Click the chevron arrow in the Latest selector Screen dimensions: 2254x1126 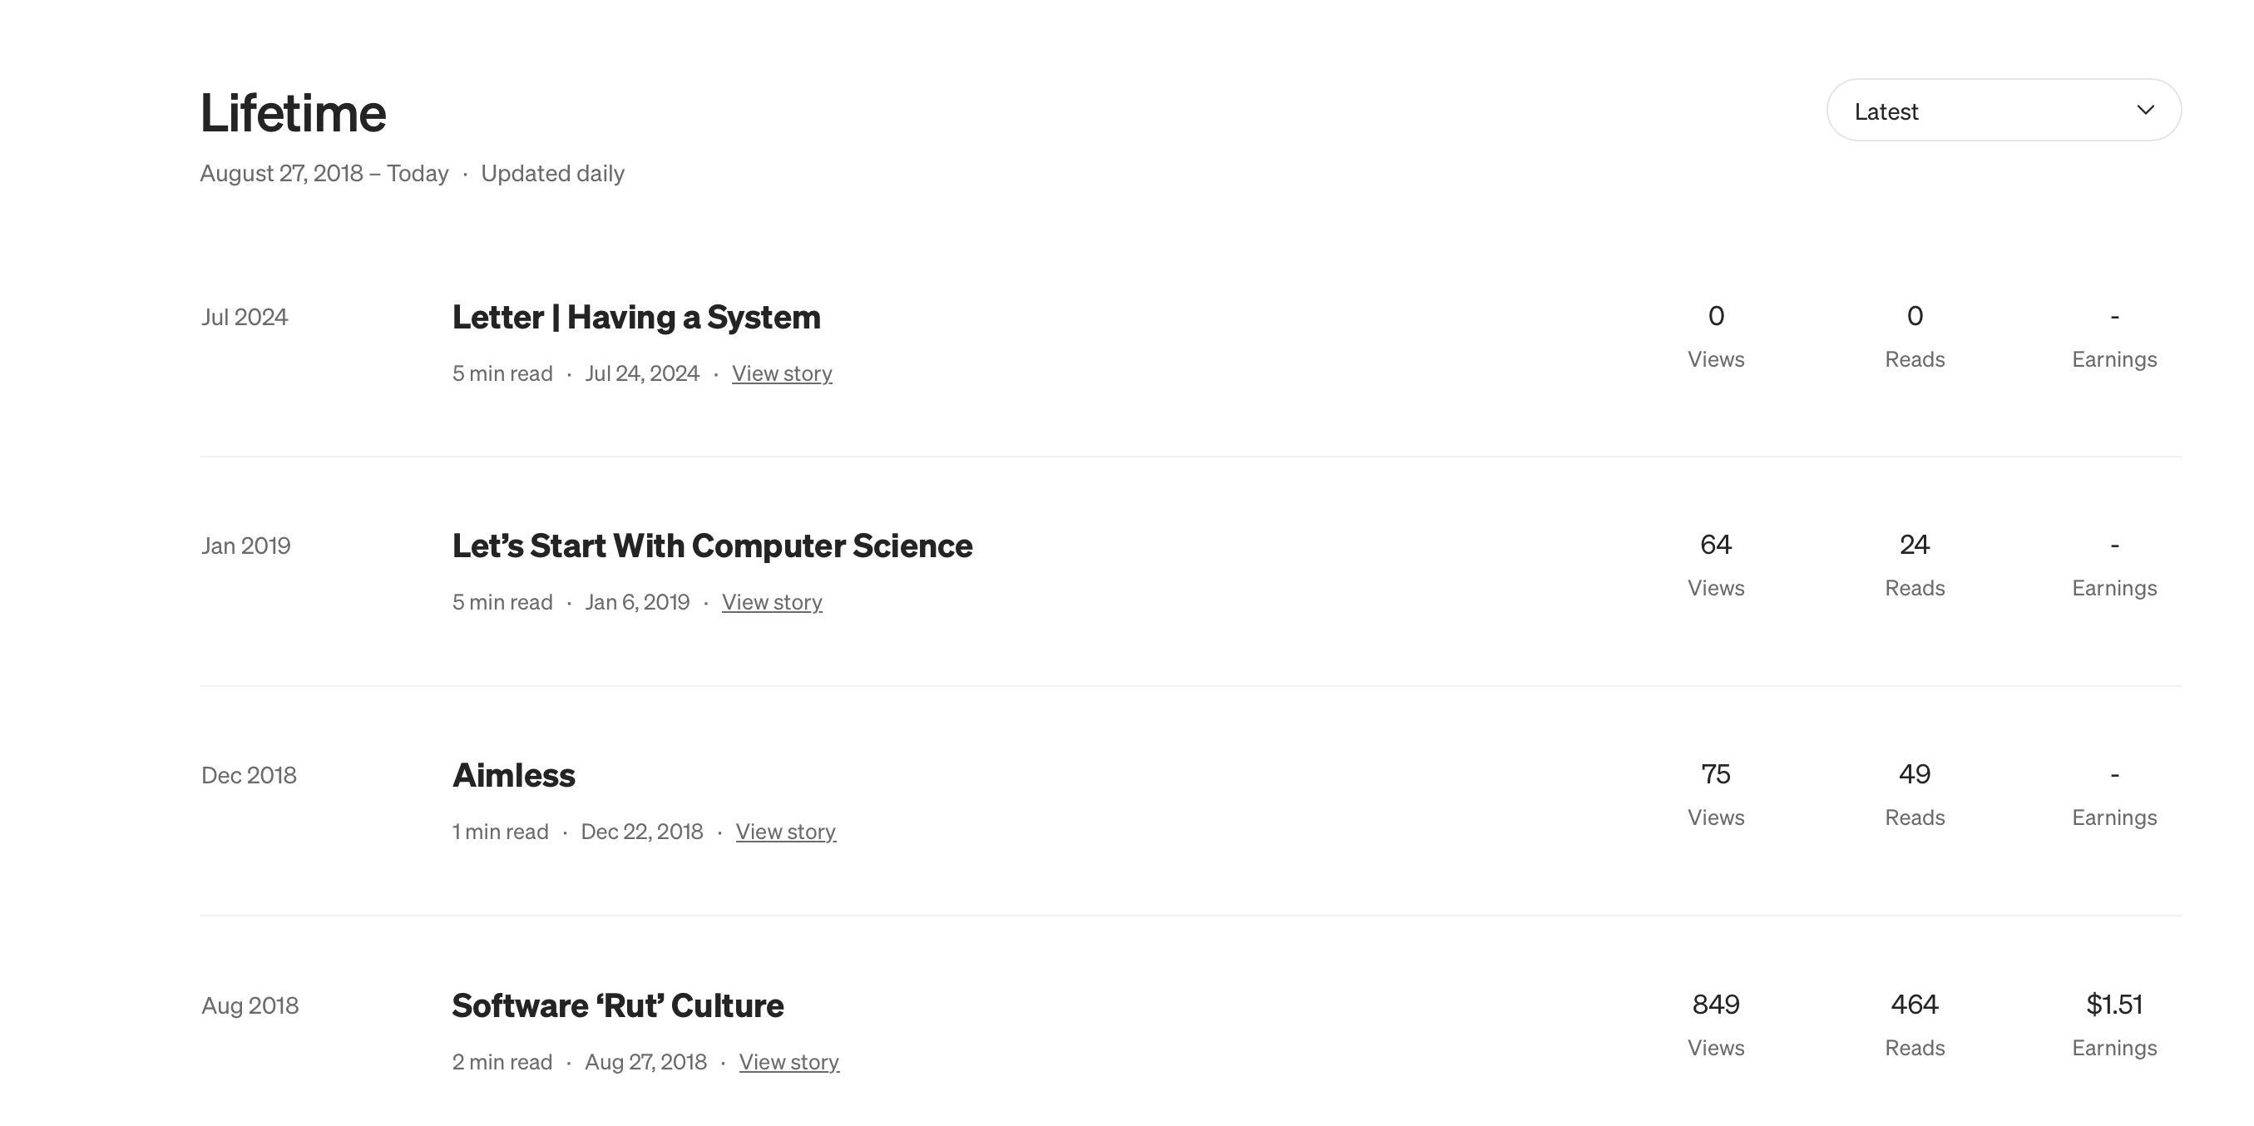tap(2146, 111)
